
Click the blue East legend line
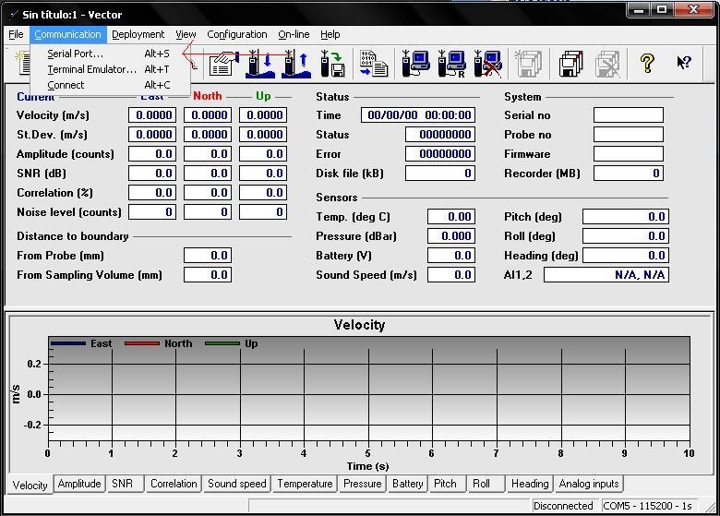click(x=68, y=343)
